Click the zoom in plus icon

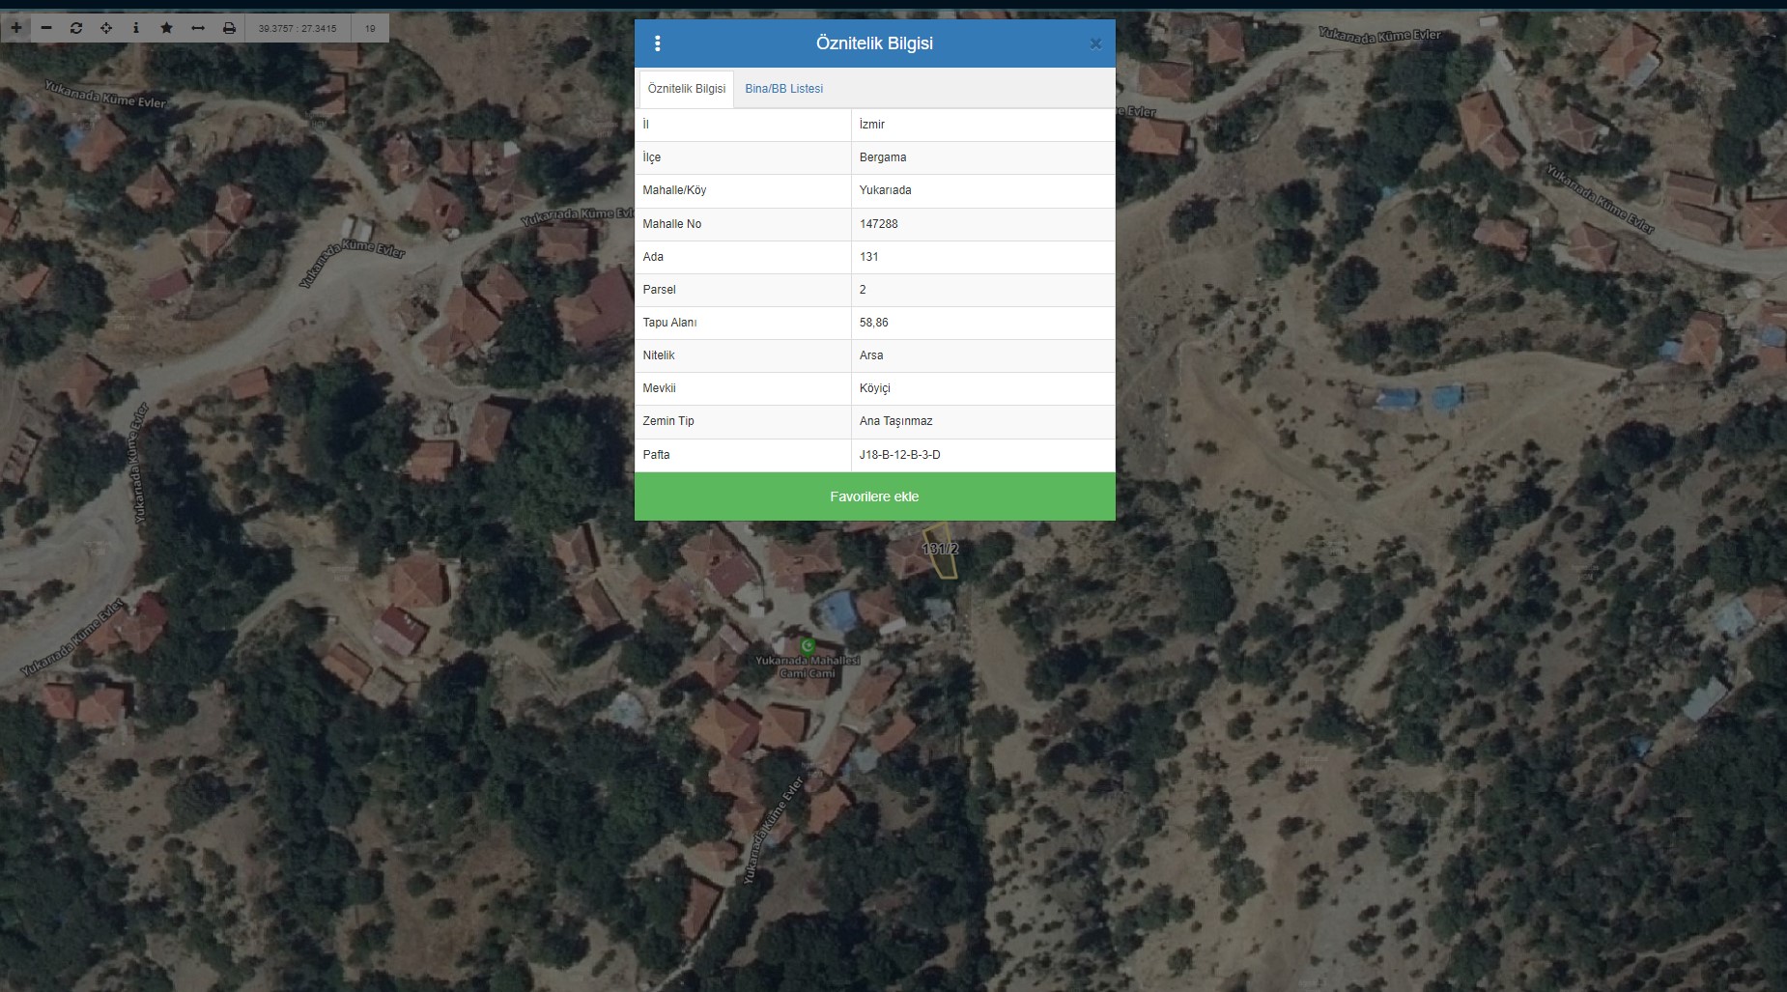pyautogui.click(x=16, y=28)
